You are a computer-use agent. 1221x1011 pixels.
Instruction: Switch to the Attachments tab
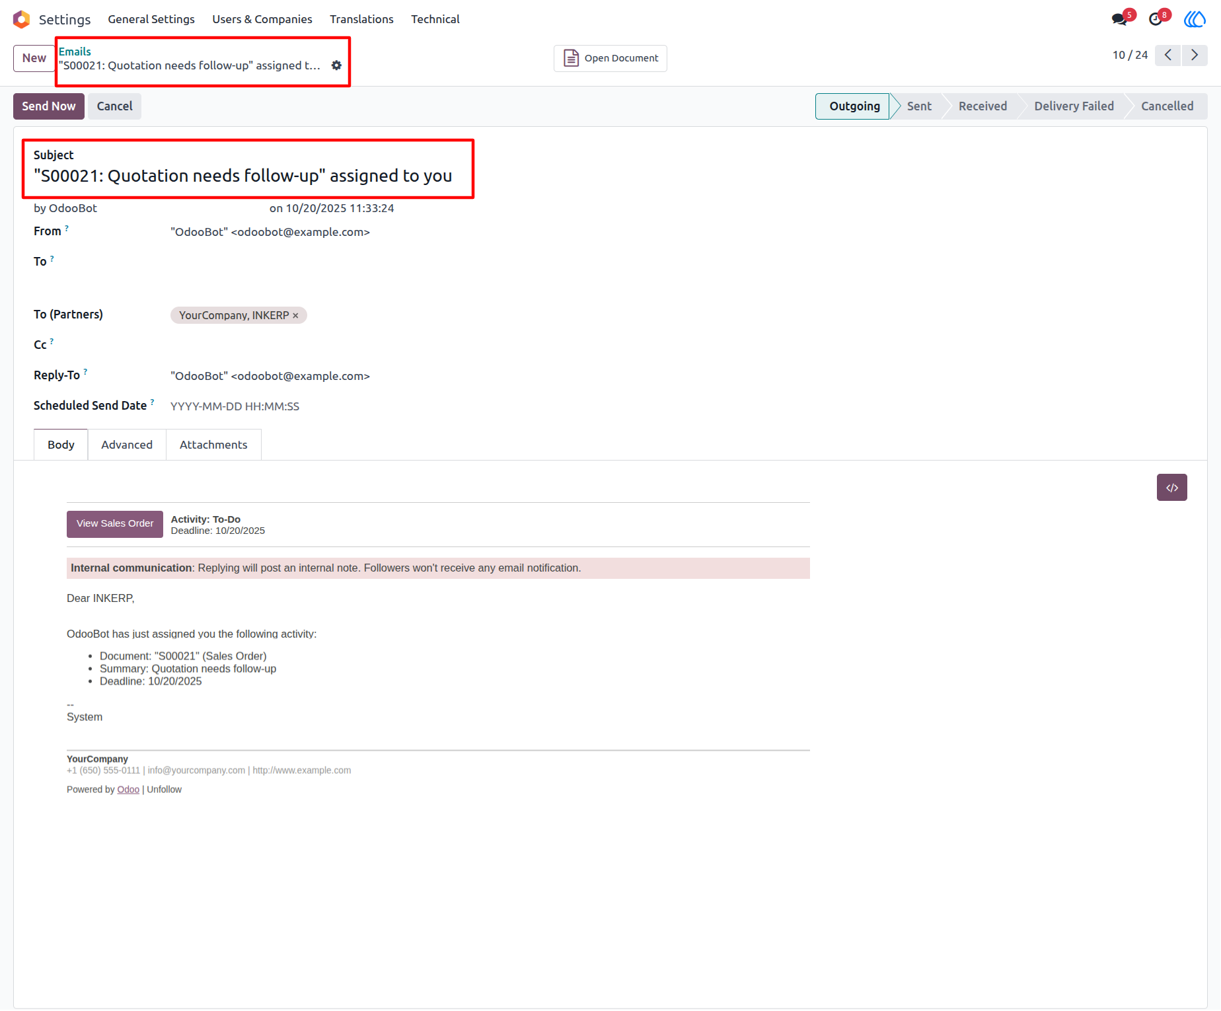tap(213, 445)
